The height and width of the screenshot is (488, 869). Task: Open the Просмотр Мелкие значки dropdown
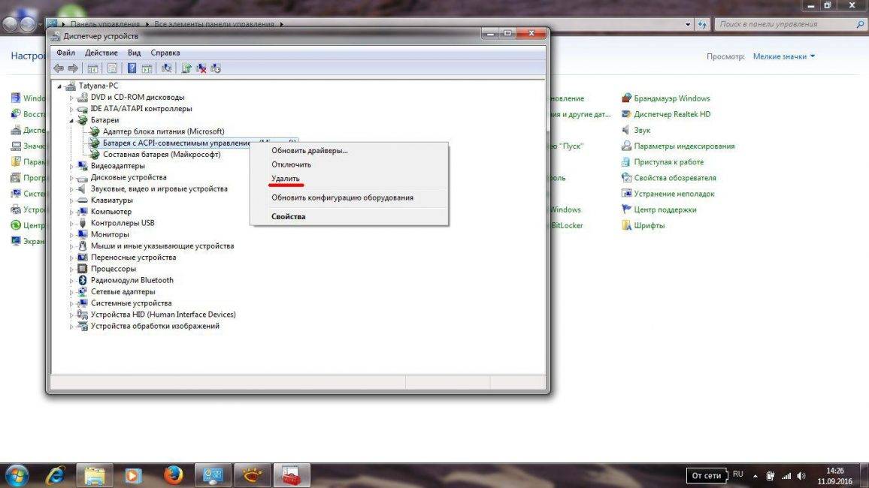[785, 56]
